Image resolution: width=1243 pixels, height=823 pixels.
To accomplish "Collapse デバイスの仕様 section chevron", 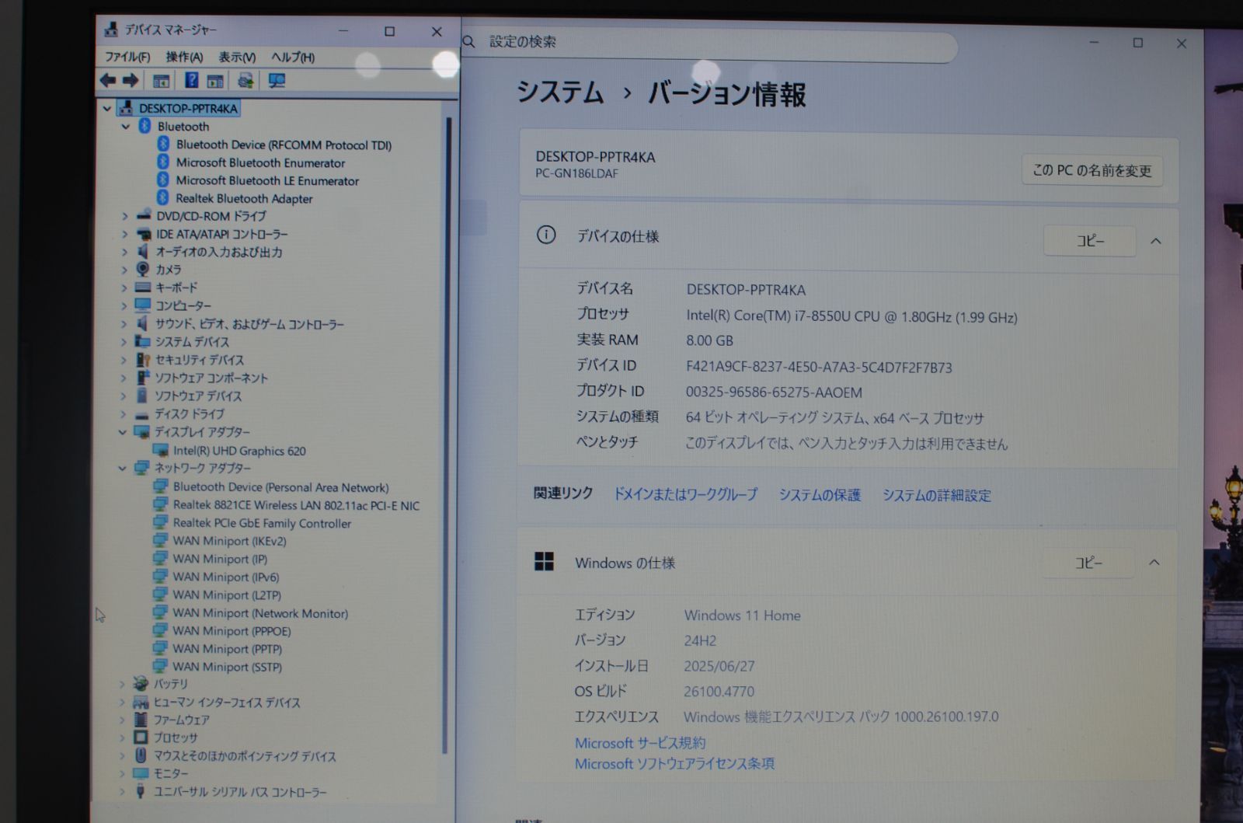I will pos(1156,241).
